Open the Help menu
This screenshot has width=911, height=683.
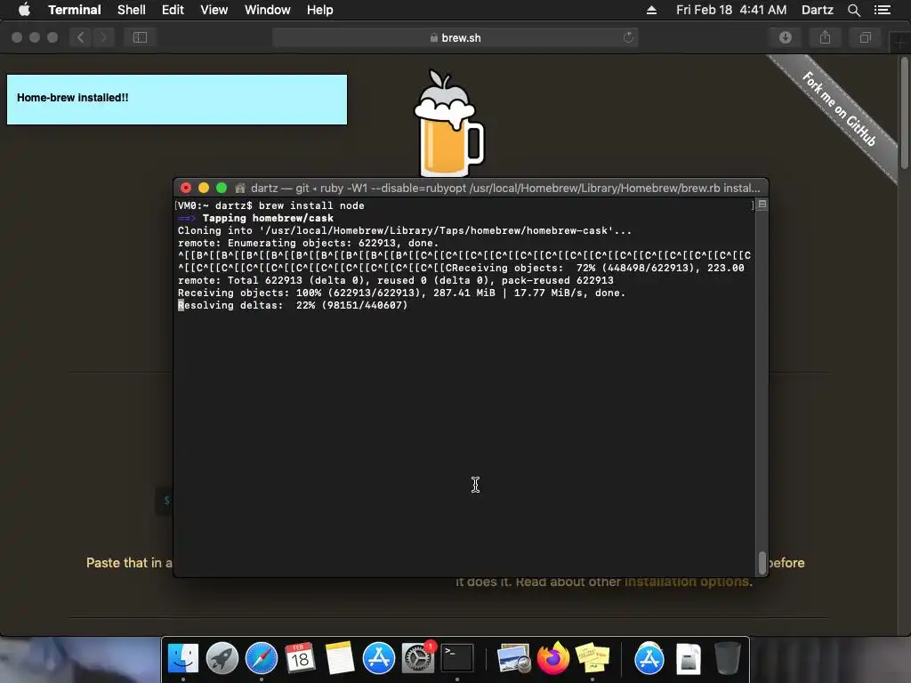319,10
